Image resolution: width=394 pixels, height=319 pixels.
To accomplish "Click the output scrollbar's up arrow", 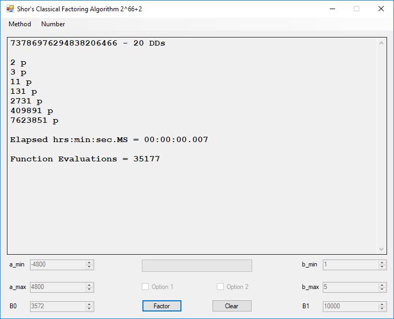I will coord(381,43).
